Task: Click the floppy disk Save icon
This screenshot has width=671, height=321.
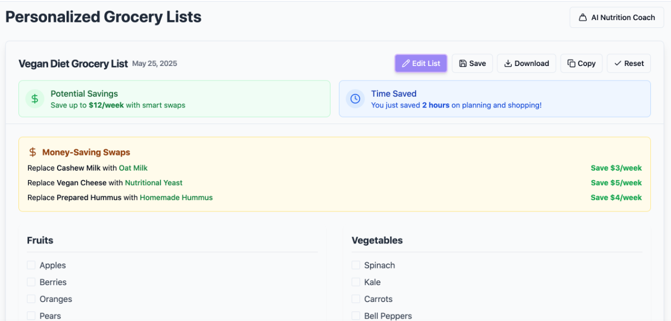Action: click(x=463, y=64)
